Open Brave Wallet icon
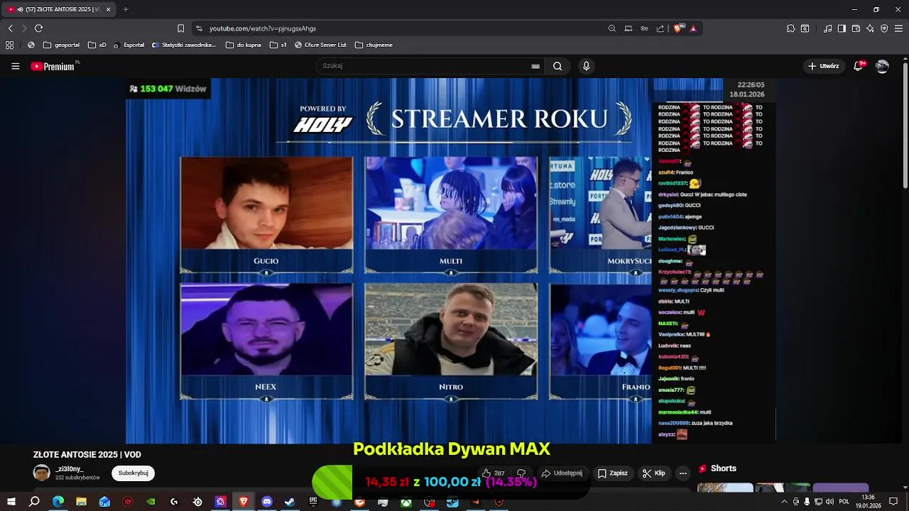This screenshot has height=511, width=909. point(856,28)
